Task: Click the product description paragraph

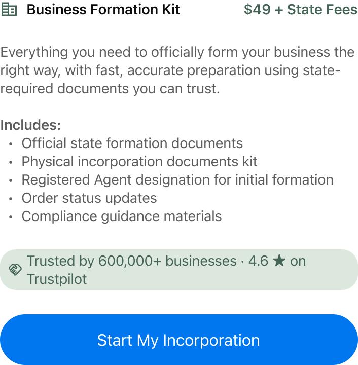Action: pyautogui.click(x=177, y=70)
